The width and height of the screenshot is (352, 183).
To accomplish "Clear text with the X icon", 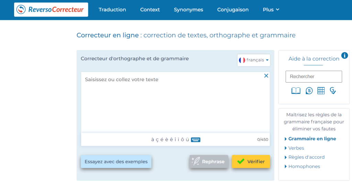I will click(266, 76).
